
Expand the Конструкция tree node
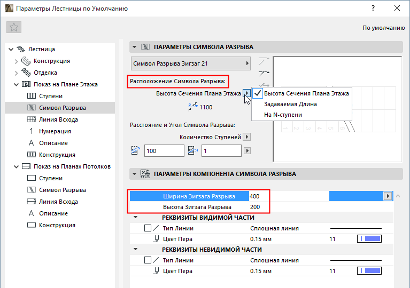pos(16,61)
